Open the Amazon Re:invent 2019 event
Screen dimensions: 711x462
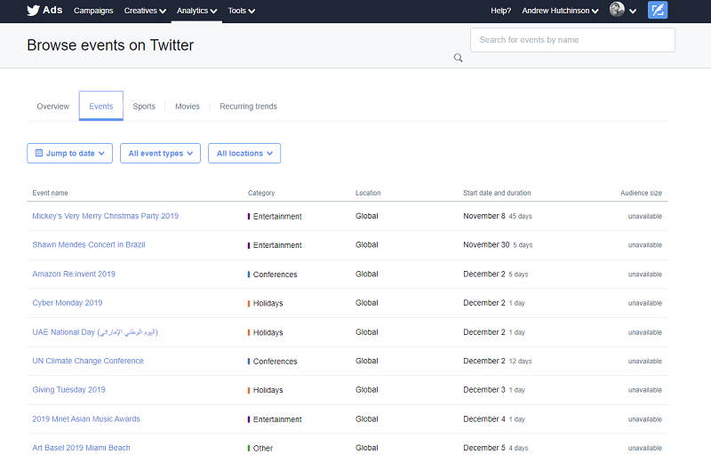74,274
